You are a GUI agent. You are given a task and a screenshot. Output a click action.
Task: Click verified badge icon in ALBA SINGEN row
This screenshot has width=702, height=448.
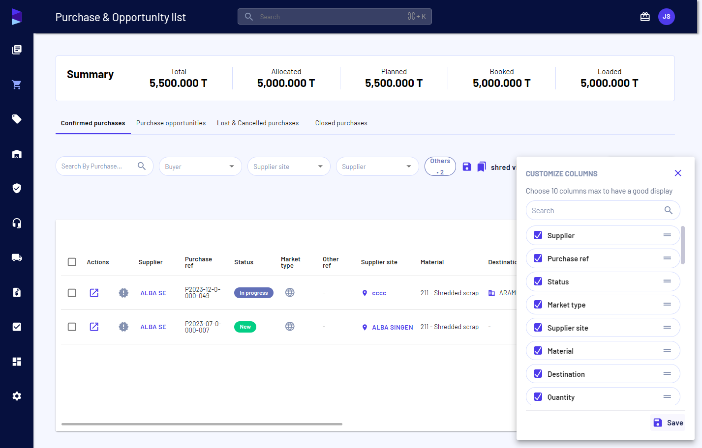pyautogui.click(x=123, y=327)
